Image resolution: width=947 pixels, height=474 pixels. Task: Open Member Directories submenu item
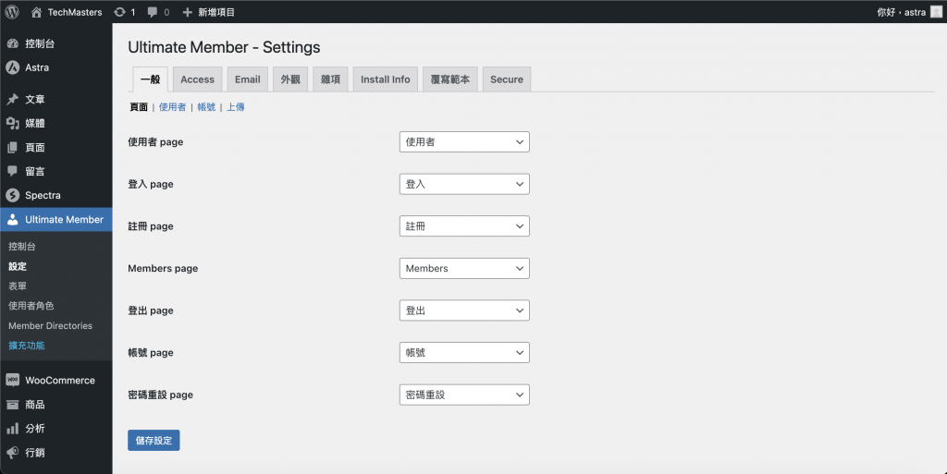pos(50,325)
